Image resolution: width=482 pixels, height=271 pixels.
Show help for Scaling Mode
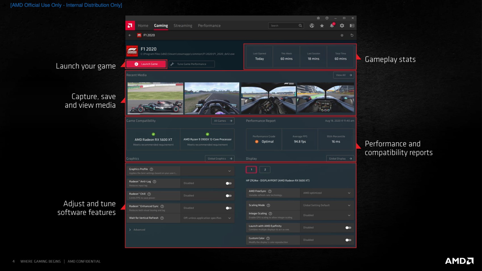(269, 205)
